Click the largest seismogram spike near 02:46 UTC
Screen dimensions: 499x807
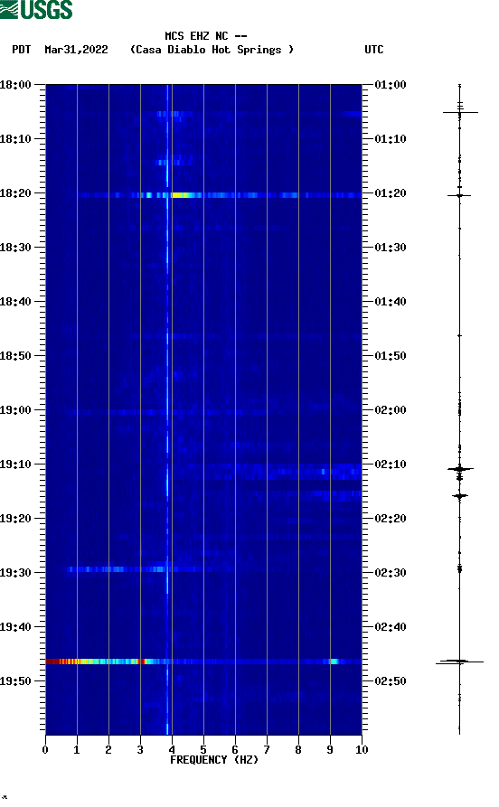pyautogui.click(x=459, y=662)
